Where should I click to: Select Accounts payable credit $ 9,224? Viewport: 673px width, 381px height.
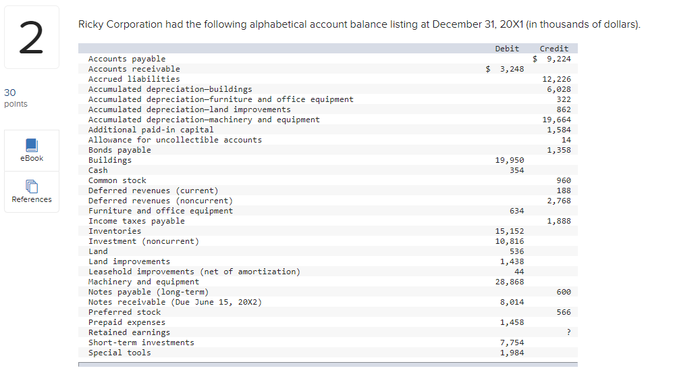[551, 59]
